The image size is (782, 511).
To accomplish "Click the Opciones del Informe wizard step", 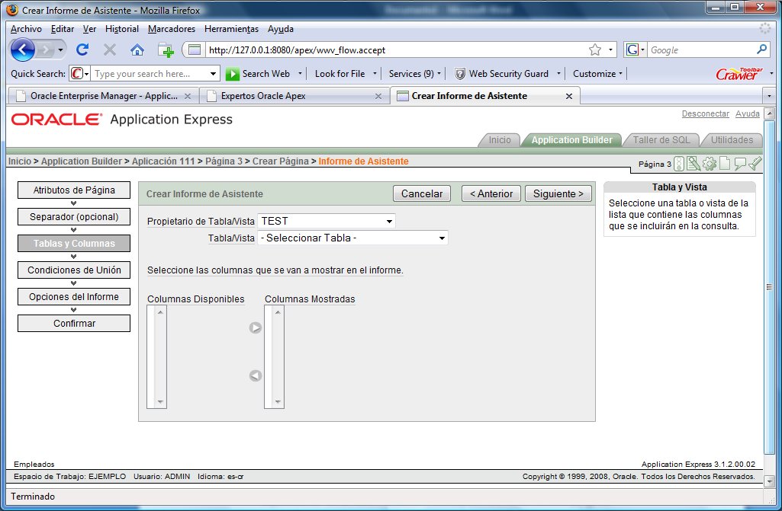I will coord(74,297).
